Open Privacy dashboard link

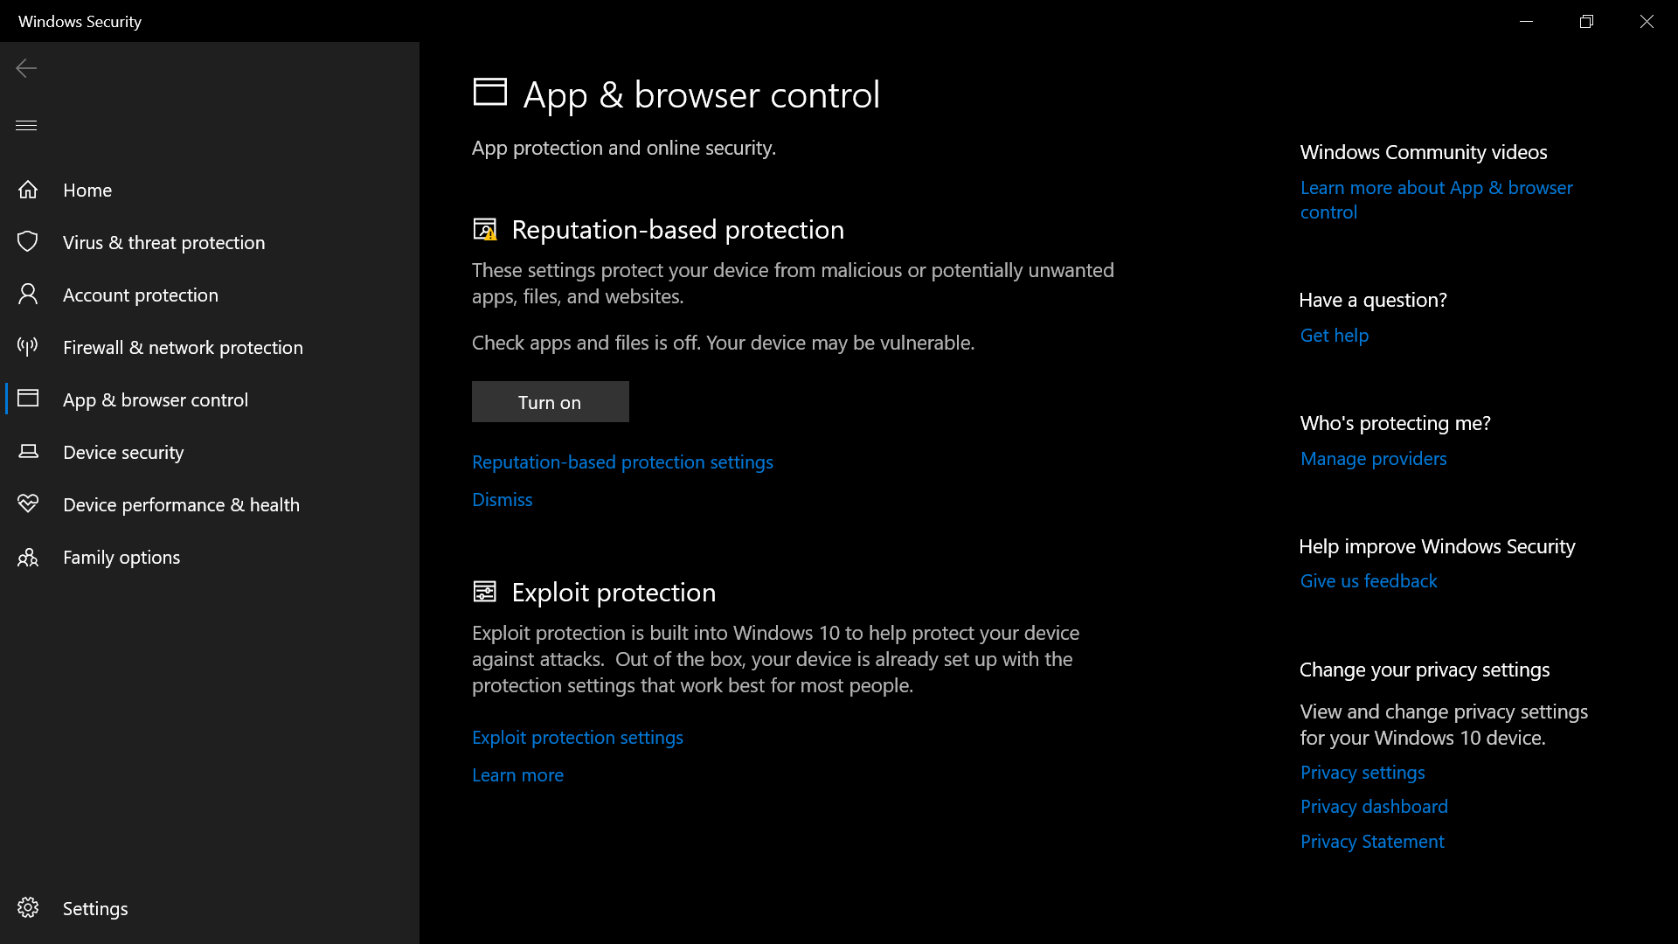tap(1374, 806)
